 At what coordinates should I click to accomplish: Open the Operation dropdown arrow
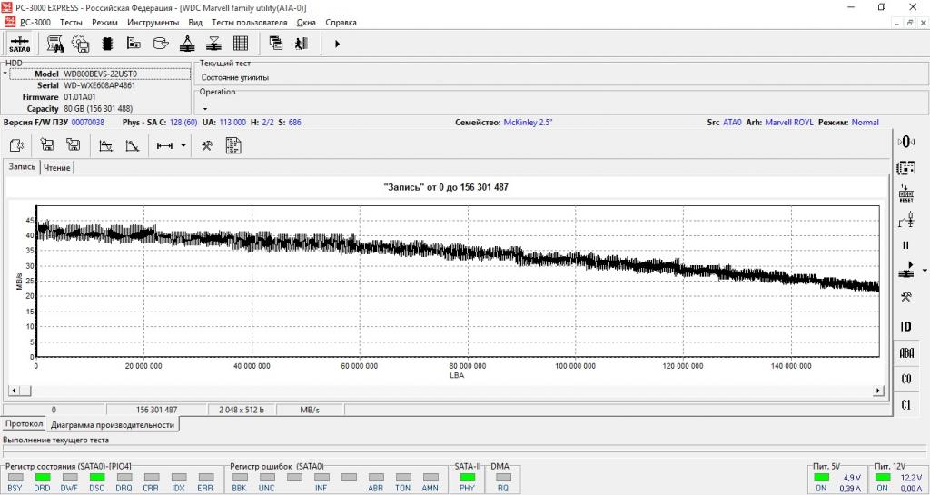tap(204, 108)
